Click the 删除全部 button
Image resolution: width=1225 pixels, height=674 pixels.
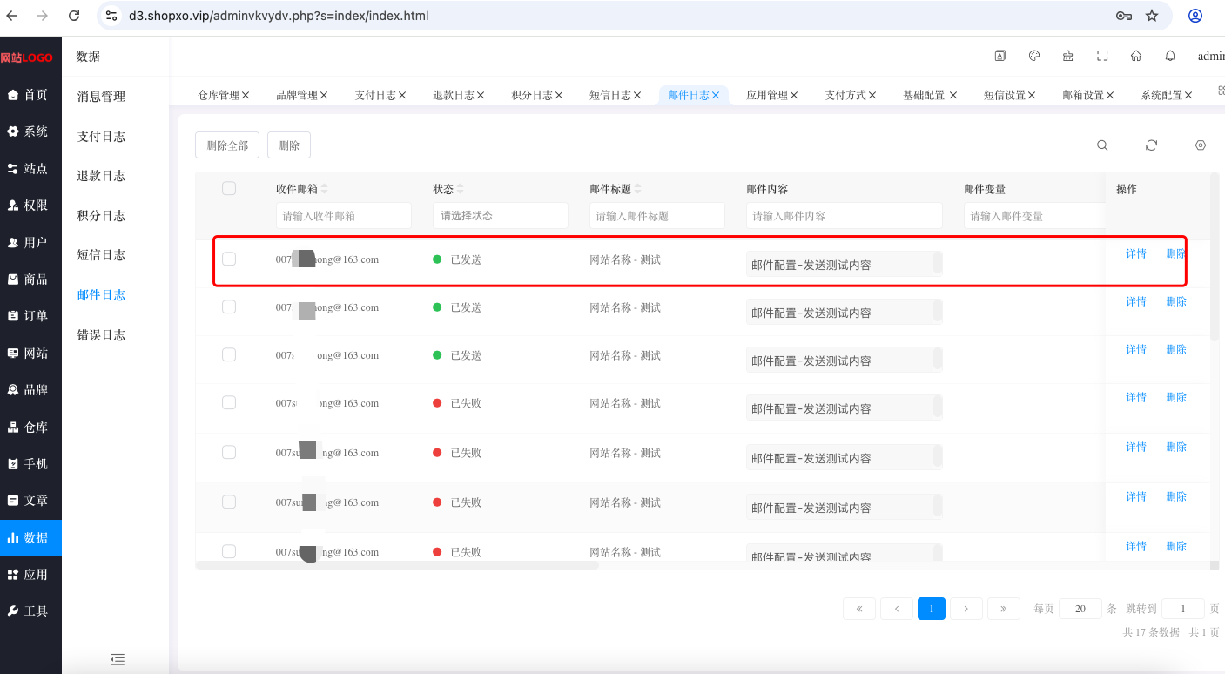[227, 145]
